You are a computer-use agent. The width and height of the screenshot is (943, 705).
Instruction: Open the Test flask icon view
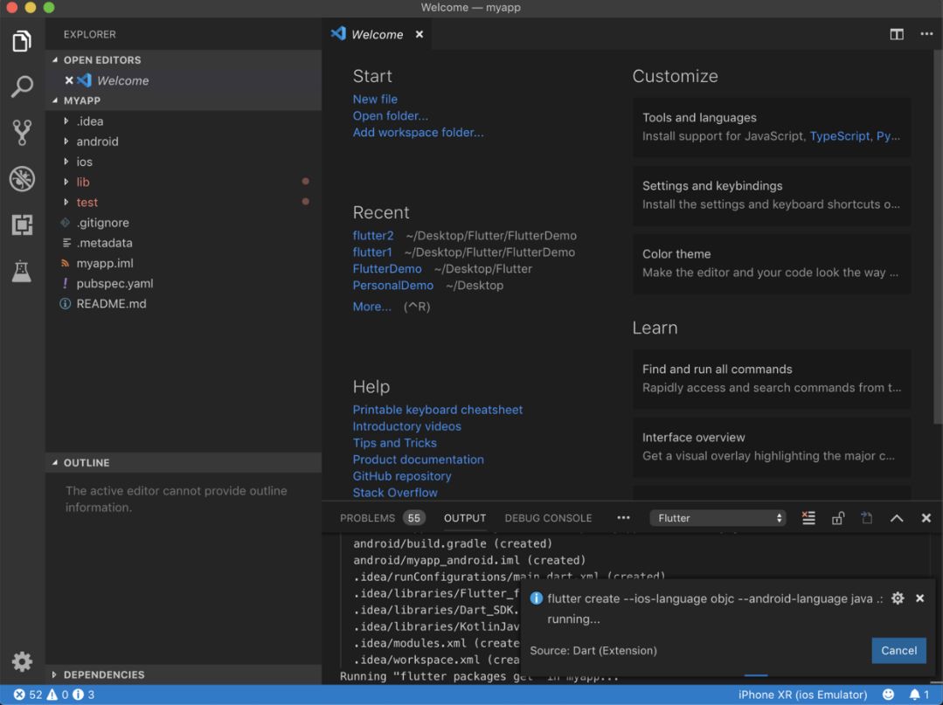click(22, 271)
